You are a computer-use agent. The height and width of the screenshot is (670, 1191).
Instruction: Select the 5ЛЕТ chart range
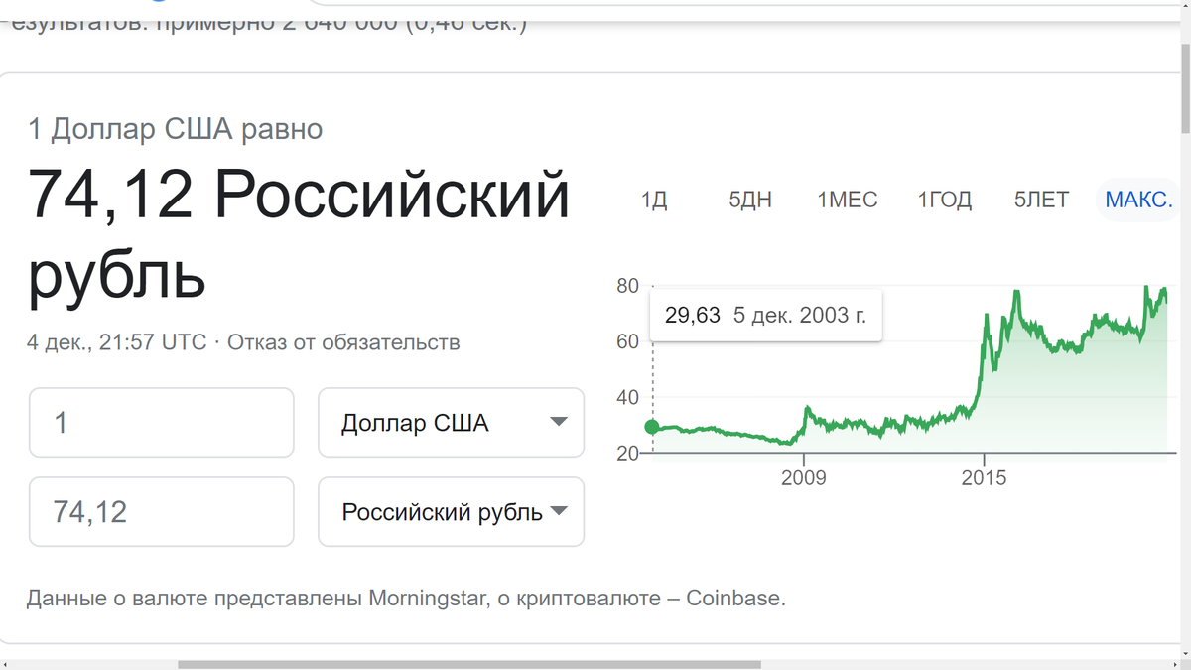coord(1040,200)
